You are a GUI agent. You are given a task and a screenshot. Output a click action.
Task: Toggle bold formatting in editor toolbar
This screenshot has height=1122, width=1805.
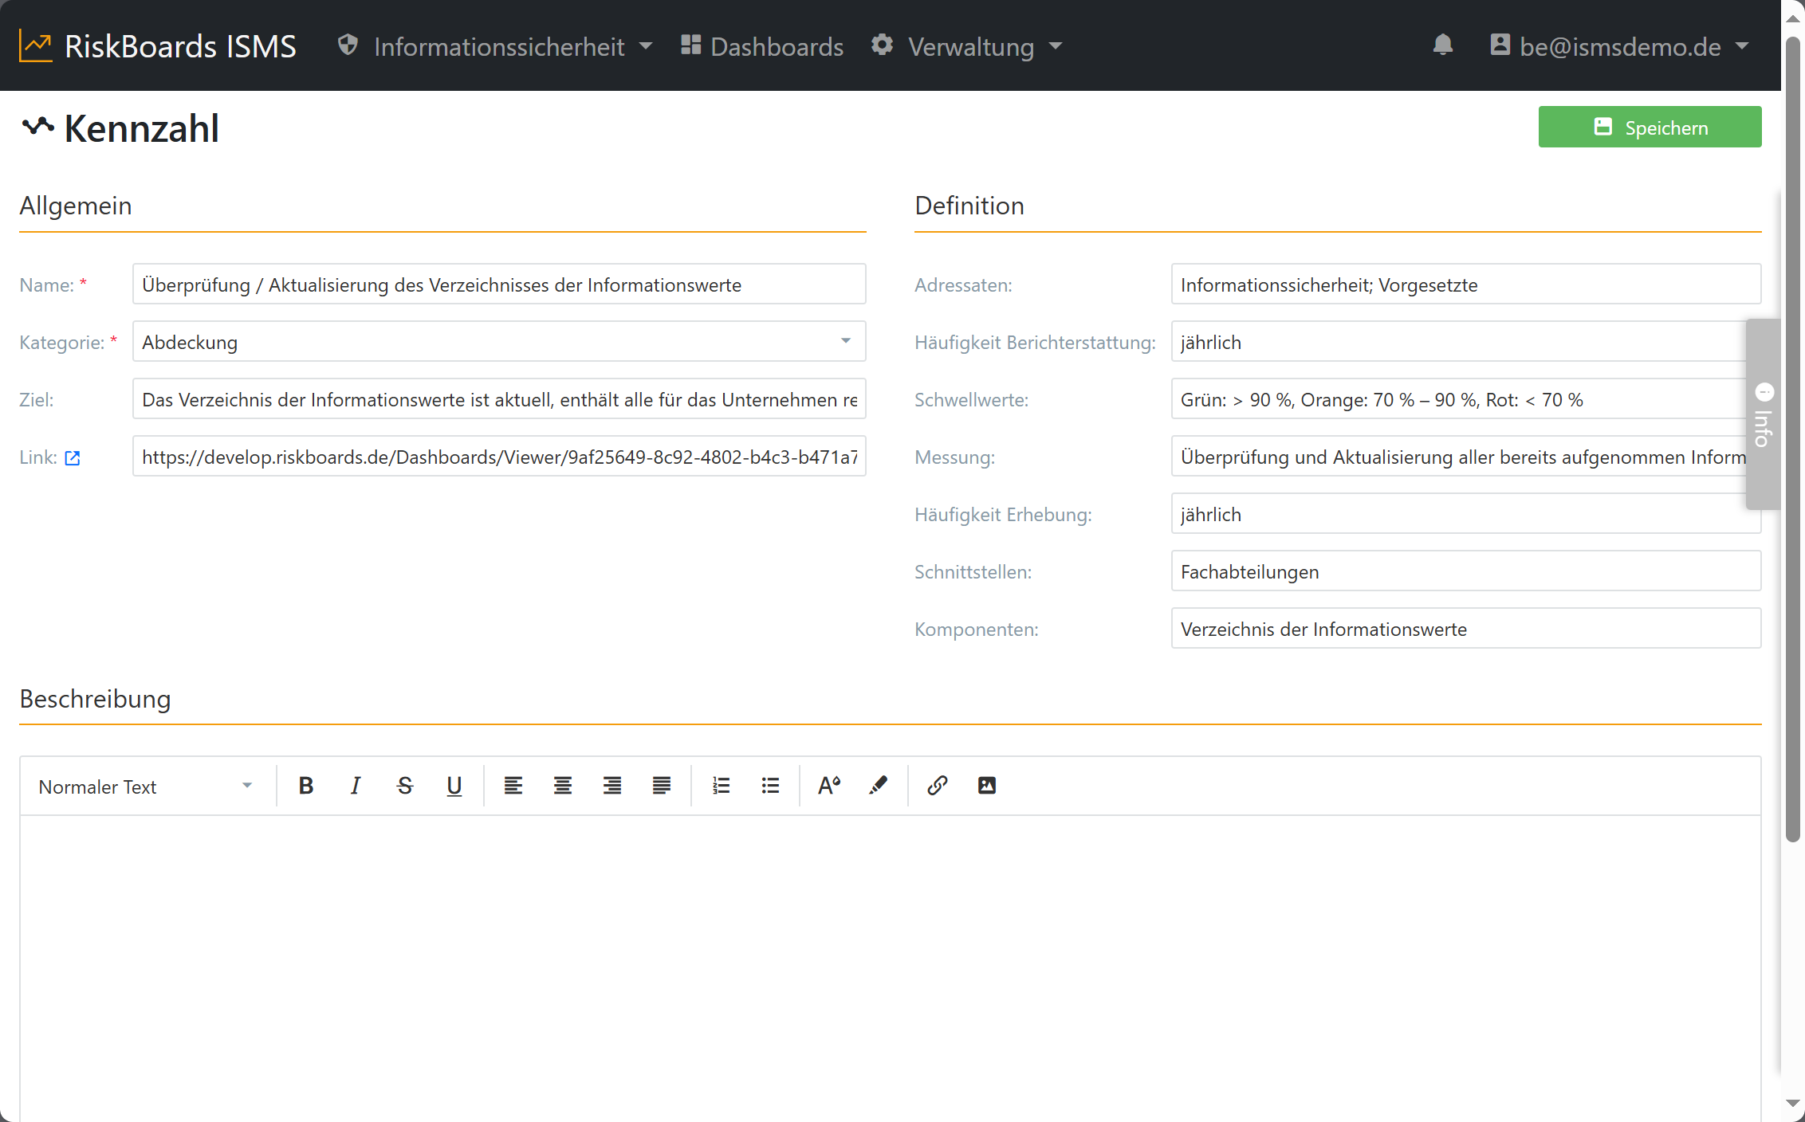click(x=305, y=786)
